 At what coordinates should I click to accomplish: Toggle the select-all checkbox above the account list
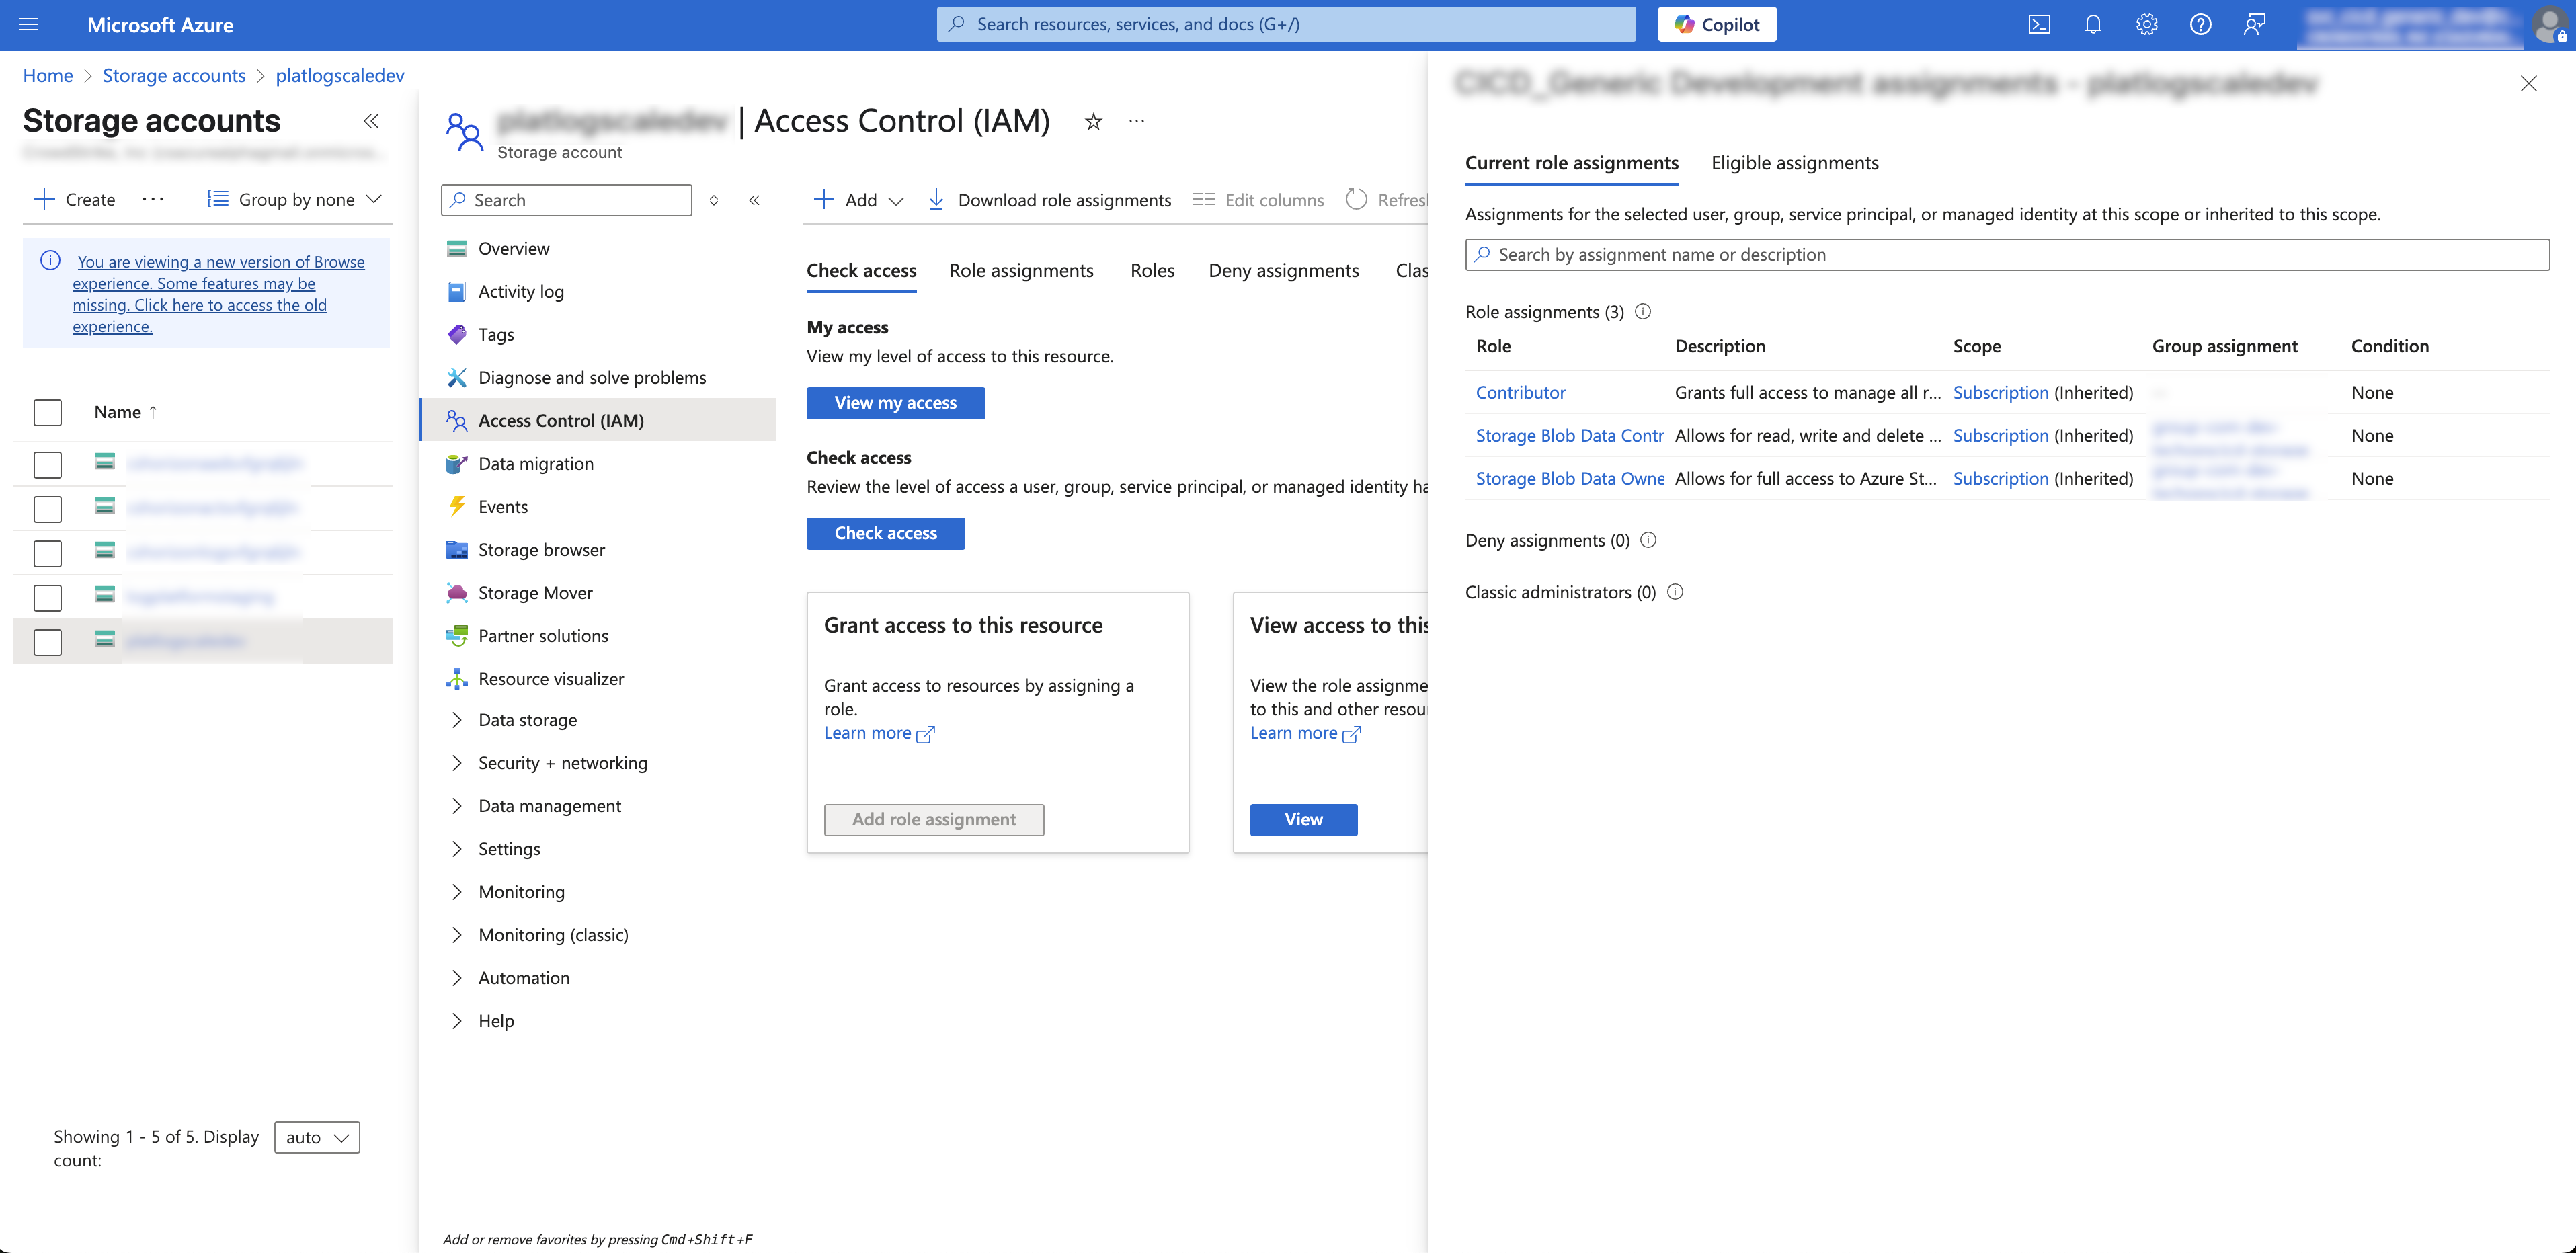point(47,411)
